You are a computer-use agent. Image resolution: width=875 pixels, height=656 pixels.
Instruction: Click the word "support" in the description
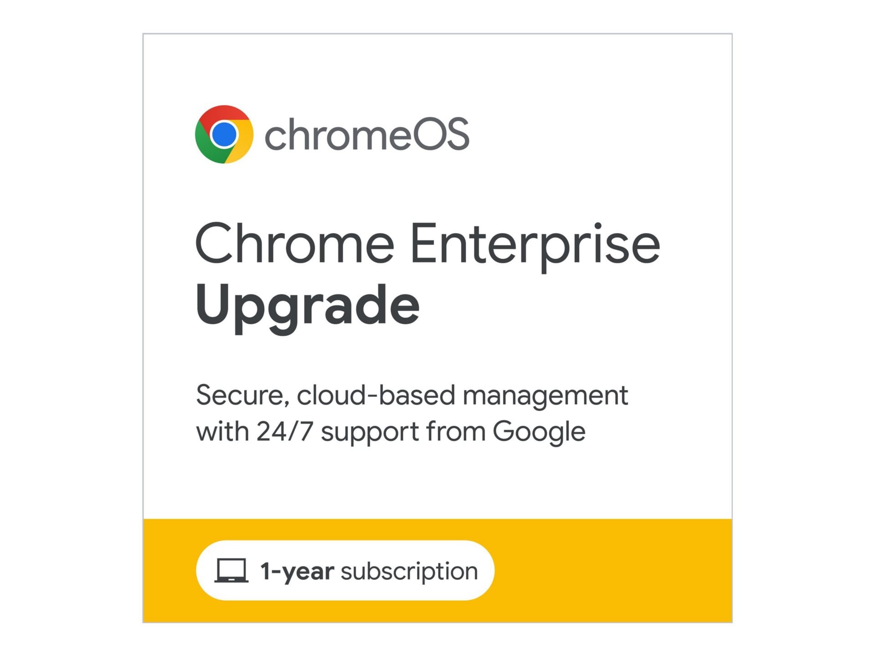370,432
